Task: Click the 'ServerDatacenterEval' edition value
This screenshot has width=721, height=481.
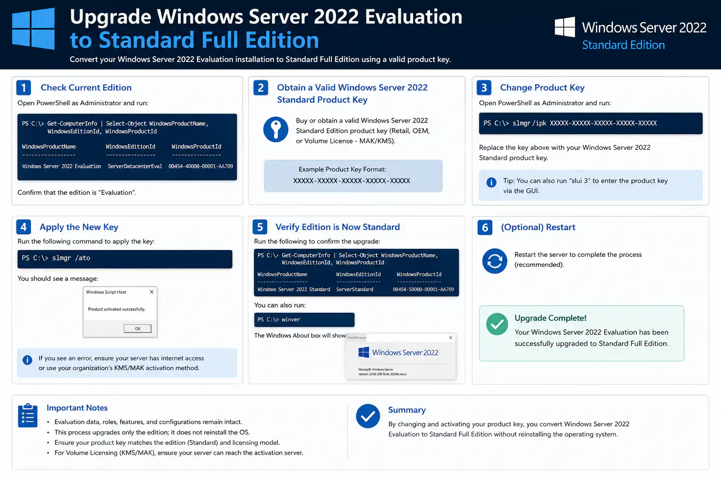Action: [x=135, y=166]
